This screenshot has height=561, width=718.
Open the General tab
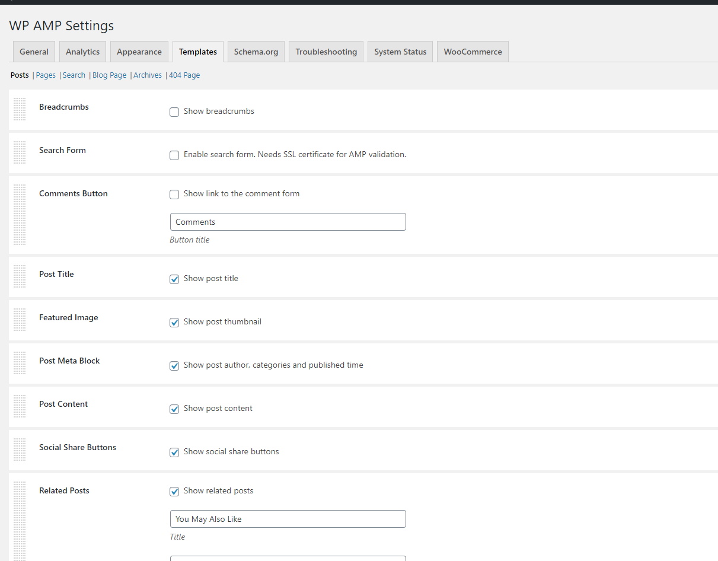click(x=34, y=52)
